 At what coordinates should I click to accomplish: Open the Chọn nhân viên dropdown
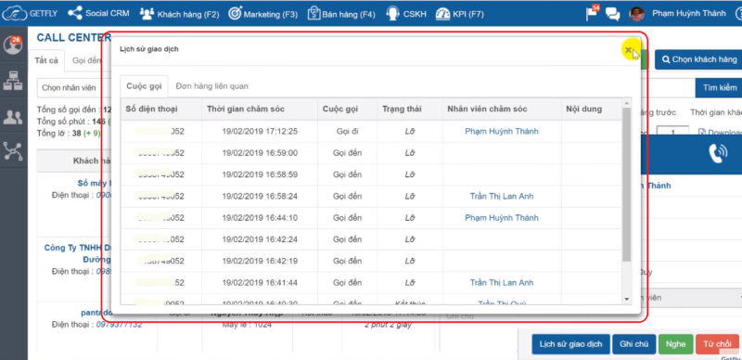point(73,87)
